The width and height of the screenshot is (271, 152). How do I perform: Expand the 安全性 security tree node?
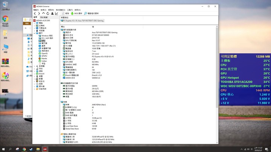point(34,81)
